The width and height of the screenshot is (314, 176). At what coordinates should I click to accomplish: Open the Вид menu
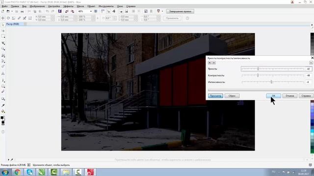tap(24, 6)
